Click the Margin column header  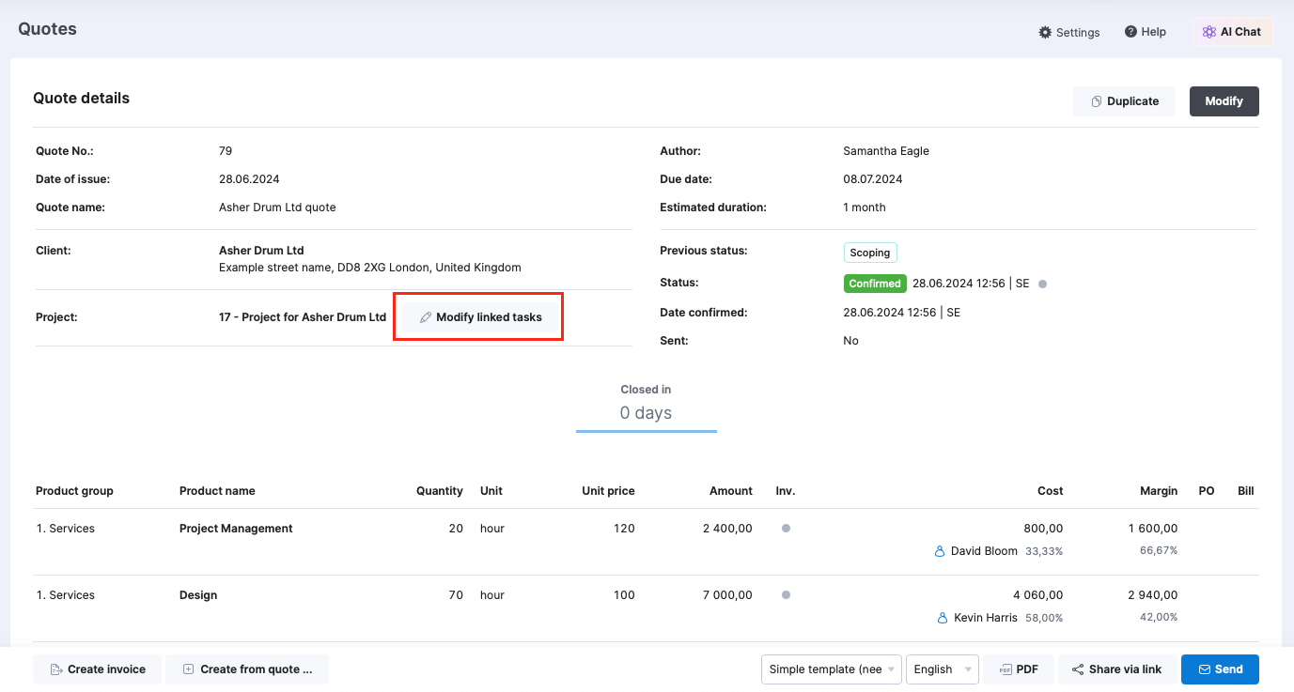coord(1159,491)
